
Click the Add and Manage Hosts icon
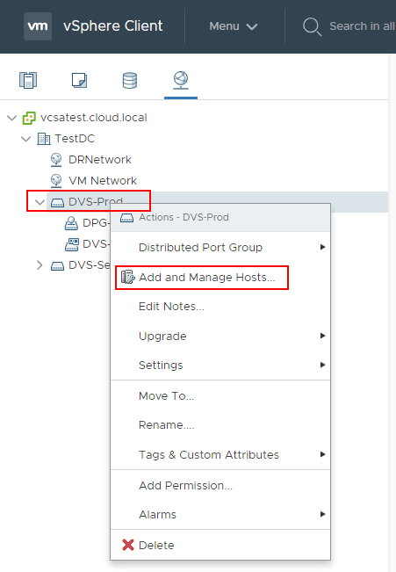tap(127, 278)
